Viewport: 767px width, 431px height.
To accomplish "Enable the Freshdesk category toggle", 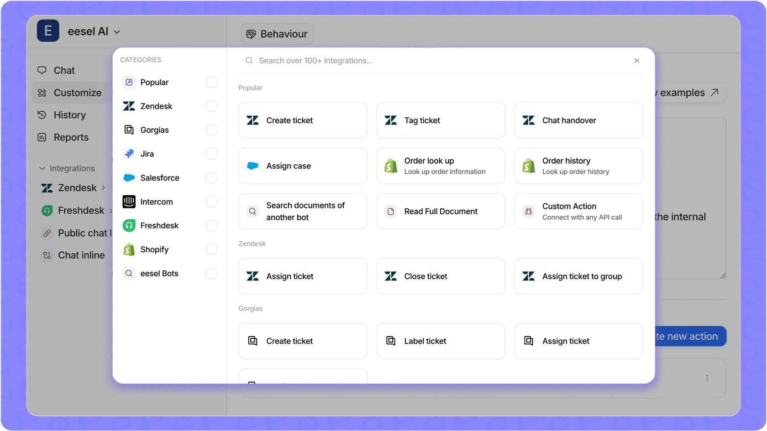I will tap(211, 225).
